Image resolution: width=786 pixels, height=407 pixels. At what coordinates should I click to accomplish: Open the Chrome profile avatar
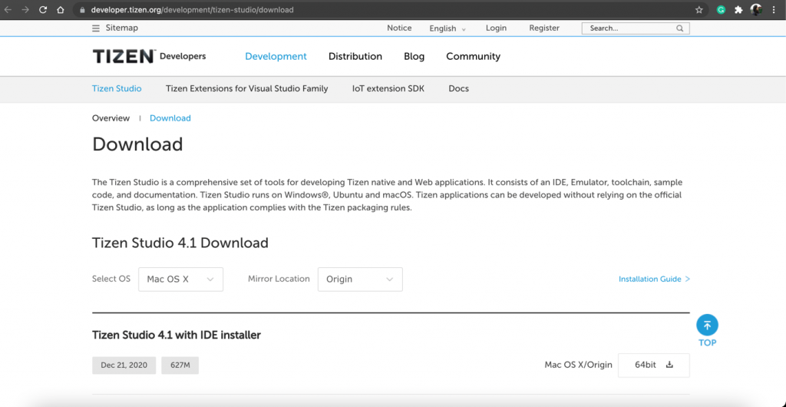(756, 9)
